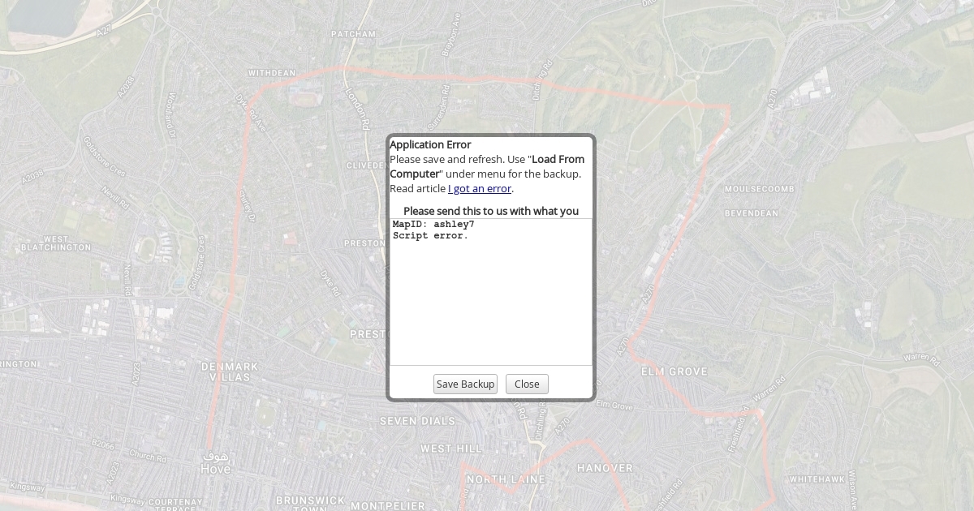Click the Save Backup button
Screen dimensions: 974x511
(465, 384)
